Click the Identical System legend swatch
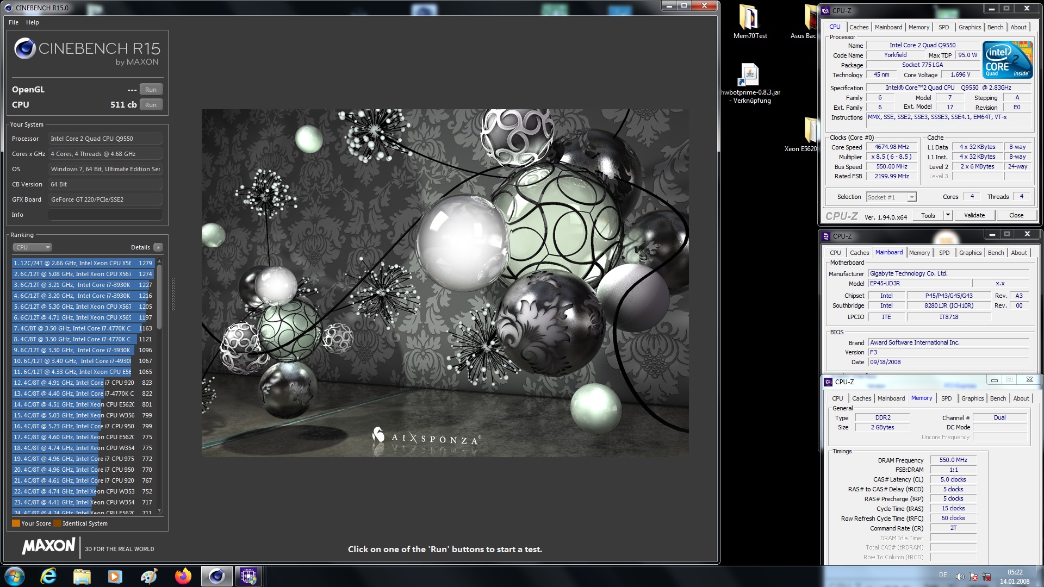The image size is (1044, 587). point(57,523)
